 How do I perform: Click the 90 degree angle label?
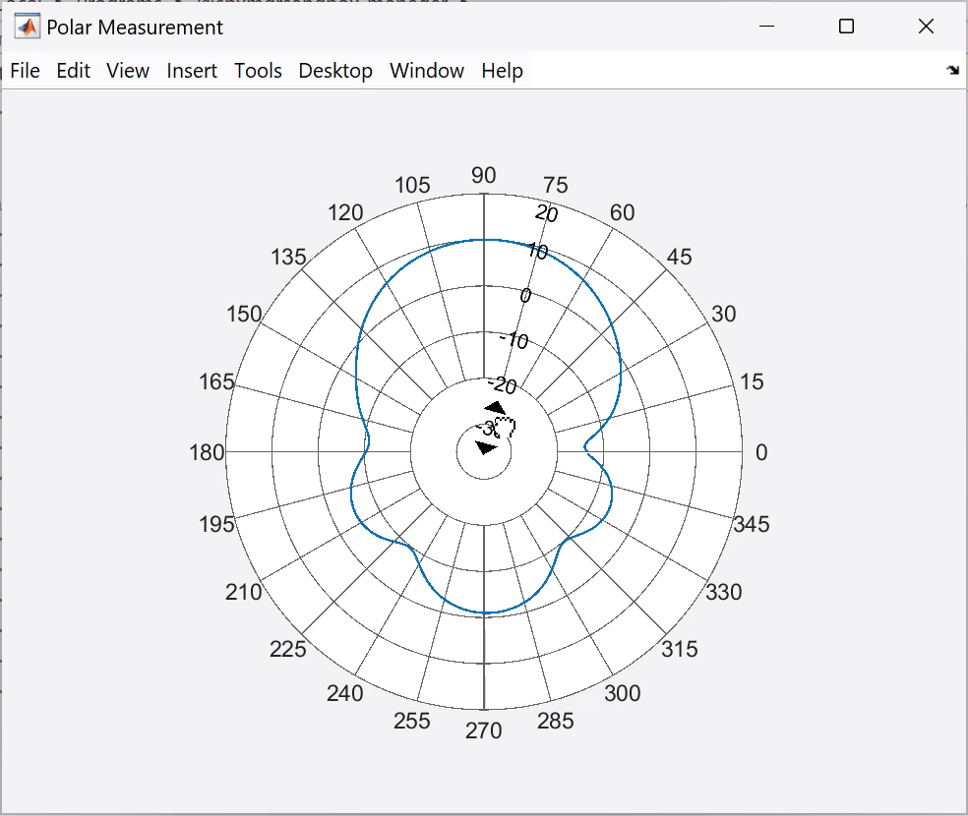point(483,175)
